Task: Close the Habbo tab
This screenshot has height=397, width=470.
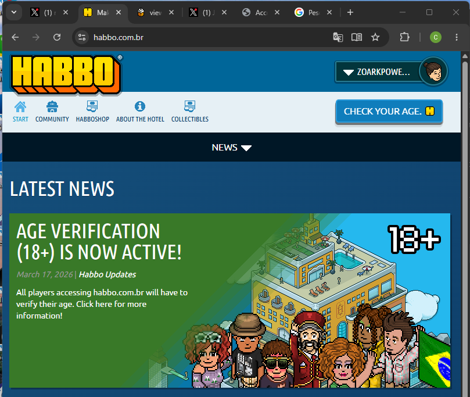Action: (x=119, y=12)
